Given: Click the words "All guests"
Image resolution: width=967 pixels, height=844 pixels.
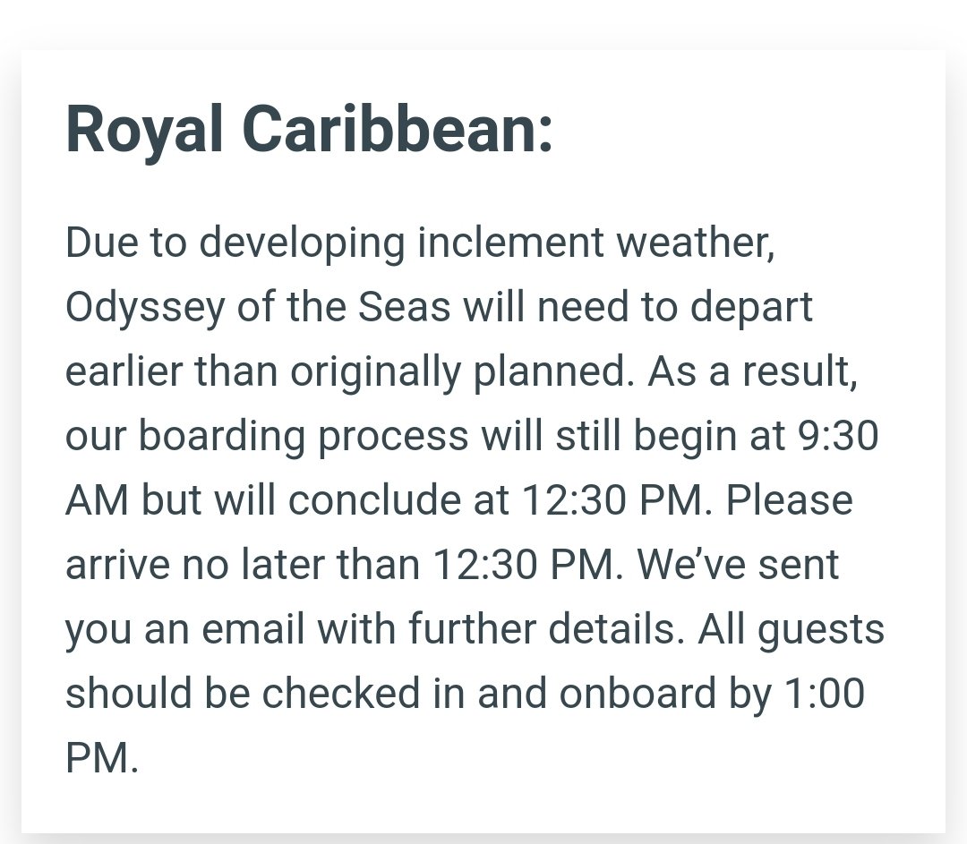Looking at the screenshot, I should (792, 631).
